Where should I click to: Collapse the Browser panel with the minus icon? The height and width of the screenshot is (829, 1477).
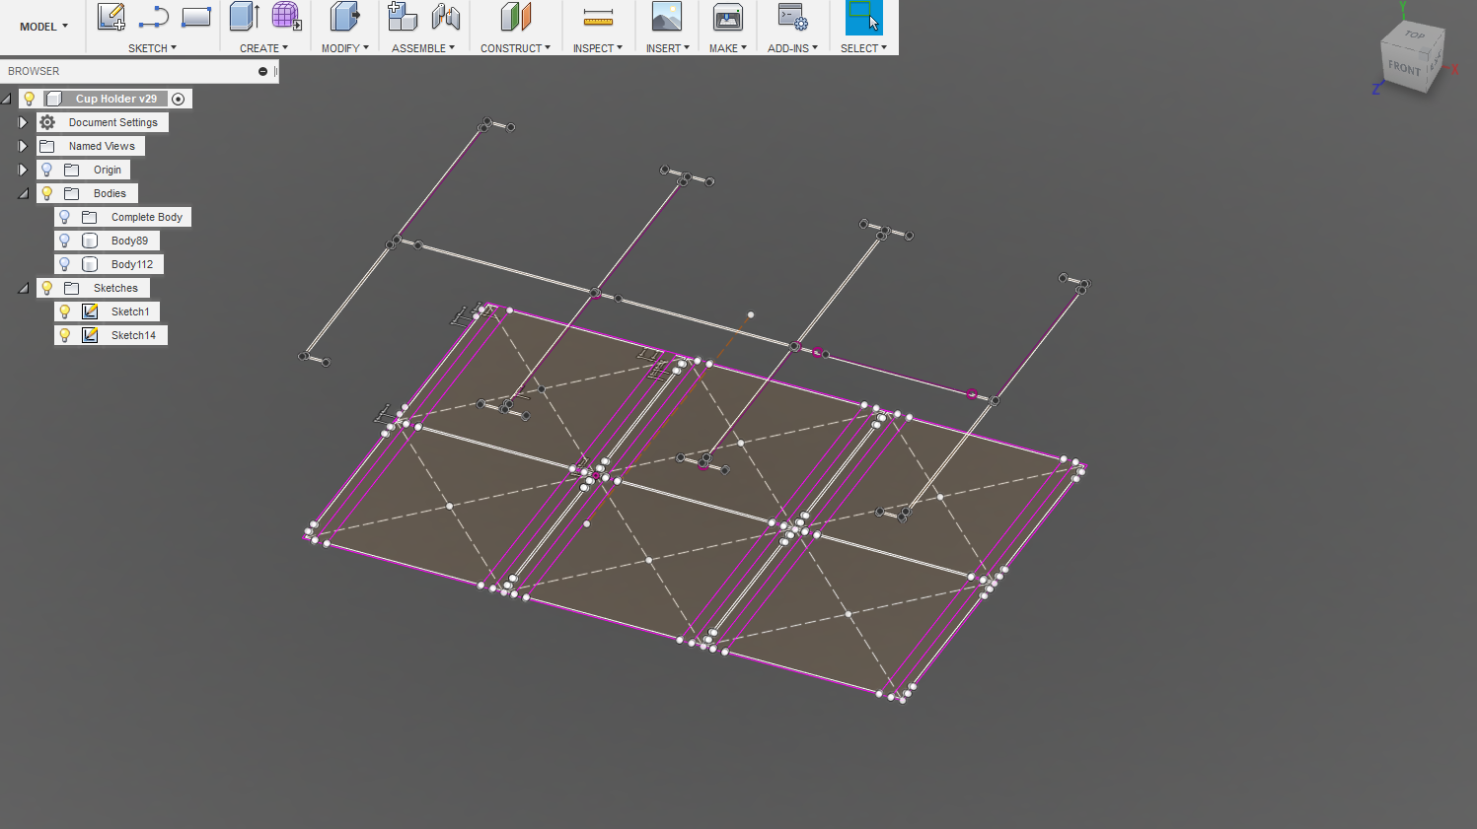click(x=262, y=71)
